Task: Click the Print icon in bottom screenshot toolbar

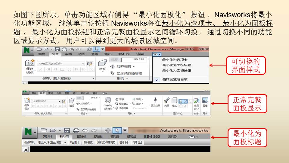Action: [76, 130]
